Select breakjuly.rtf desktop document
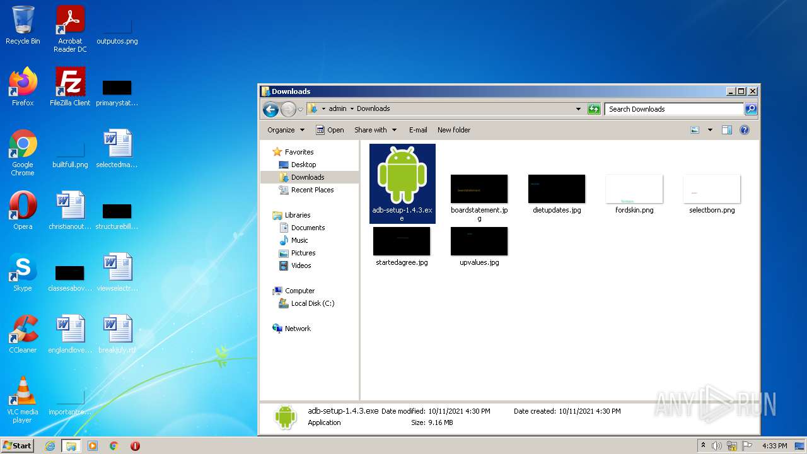Viewport: 807px width, 454px height. click(x=117, y=334)
